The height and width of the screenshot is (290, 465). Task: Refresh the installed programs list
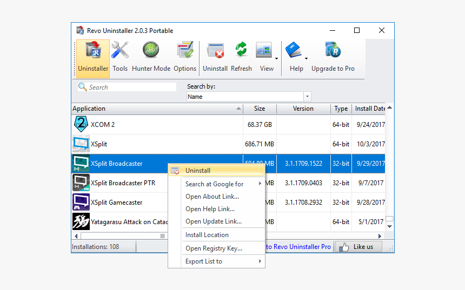coord(241,51)
